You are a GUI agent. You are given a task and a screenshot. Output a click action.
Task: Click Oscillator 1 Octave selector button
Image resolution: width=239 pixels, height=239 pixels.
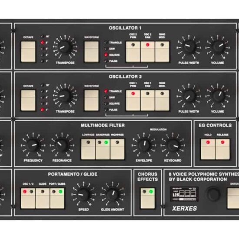coord(28,52)
